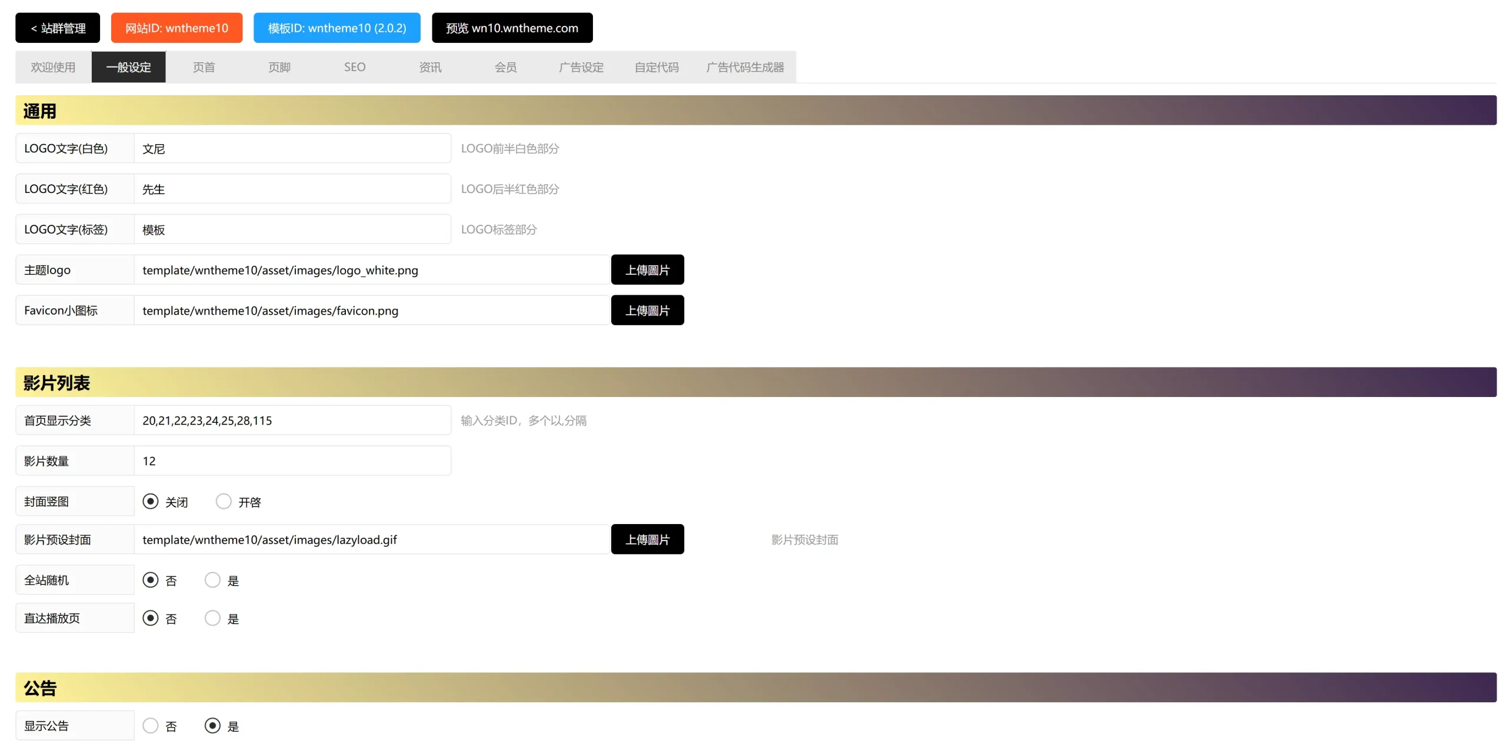
Task: Open preview wn10.wntheme.com
Action: click(511, 28)
